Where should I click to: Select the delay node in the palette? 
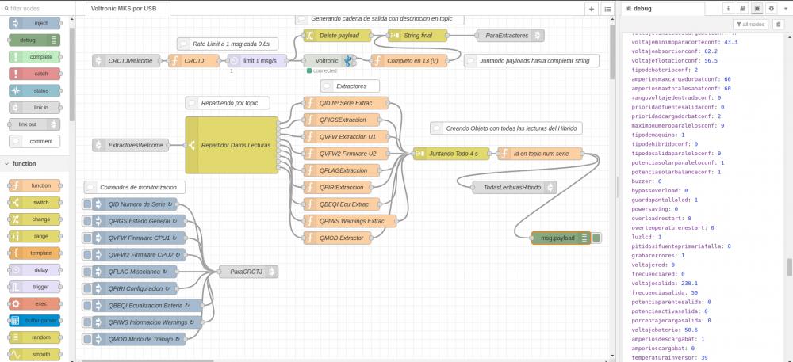click(35, 270)
